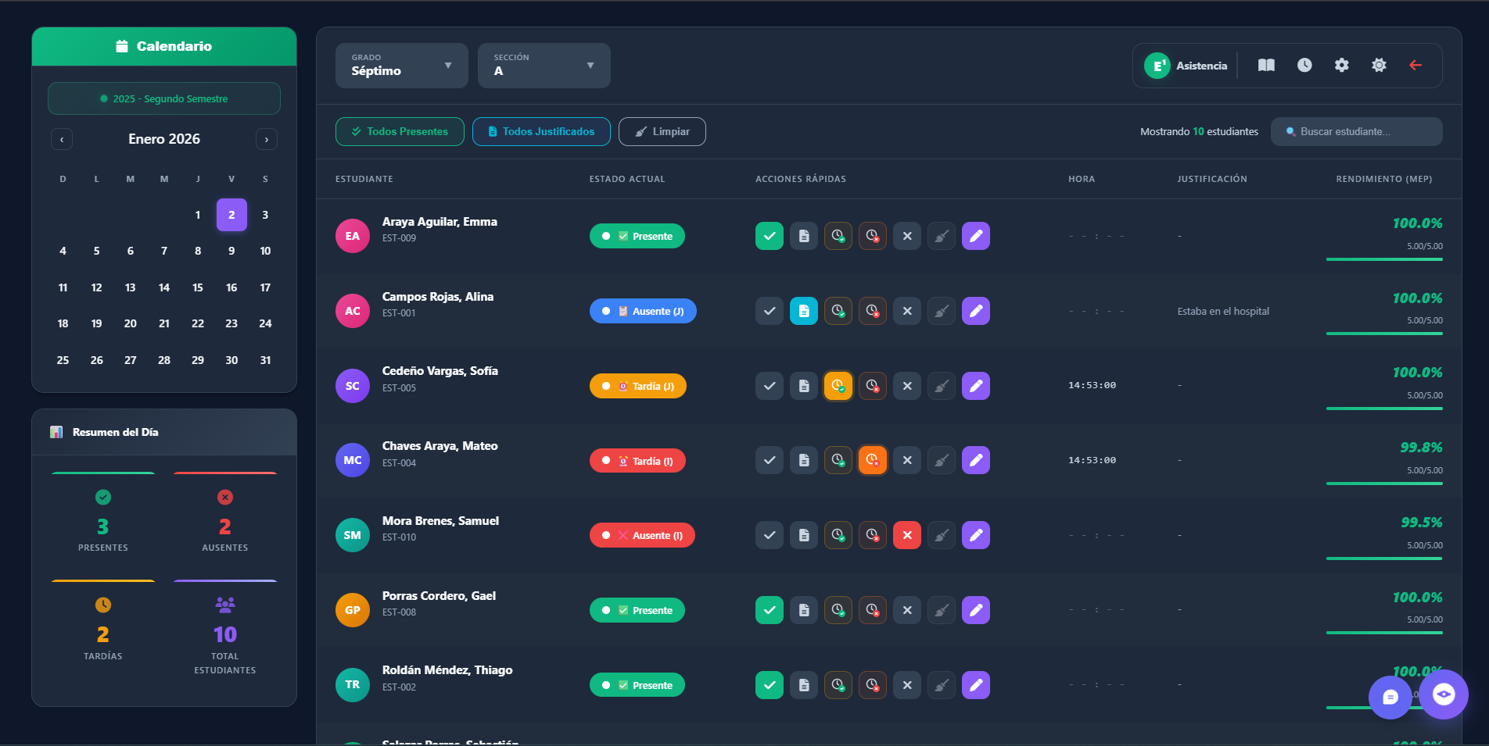
Task: Open the history clock icon in the header
Action: tap(1304, 66)
